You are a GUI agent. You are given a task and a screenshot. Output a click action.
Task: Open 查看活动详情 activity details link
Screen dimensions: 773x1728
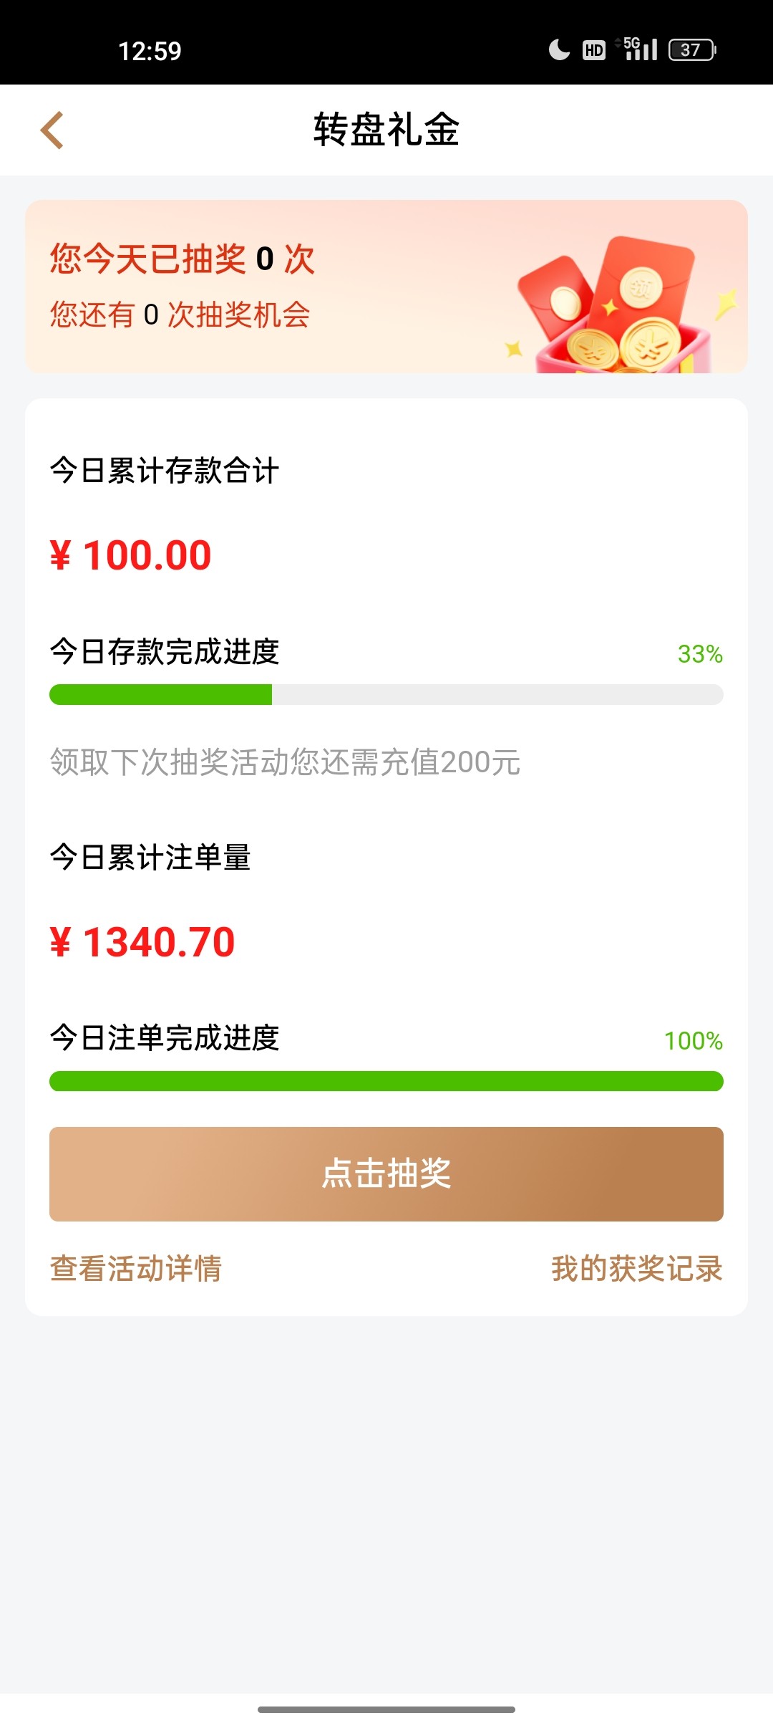click(x=136, y=1268)
